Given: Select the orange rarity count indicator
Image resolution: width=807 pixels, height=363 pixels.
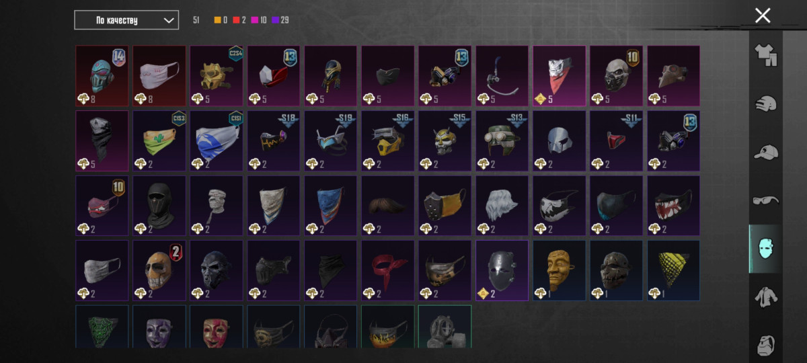Looking at the screenshot, I should pyautogui.click(x=221, y=20).
